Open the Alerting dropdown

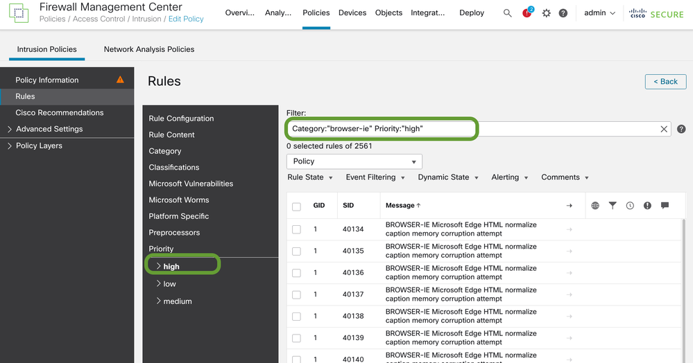pyautogui.click(x=510, y=177)
